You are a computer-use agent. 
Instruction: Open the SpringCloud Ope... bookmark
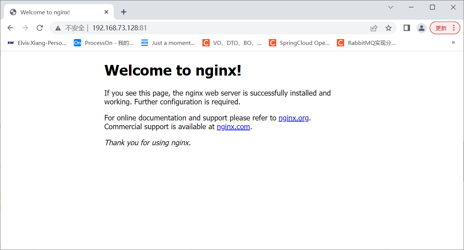pos(300,43)
